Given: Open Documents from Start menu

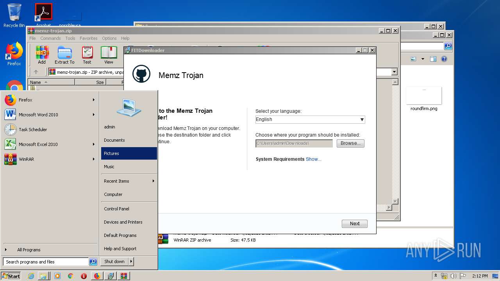Looking at the screenshot, I should pos(129,140).
